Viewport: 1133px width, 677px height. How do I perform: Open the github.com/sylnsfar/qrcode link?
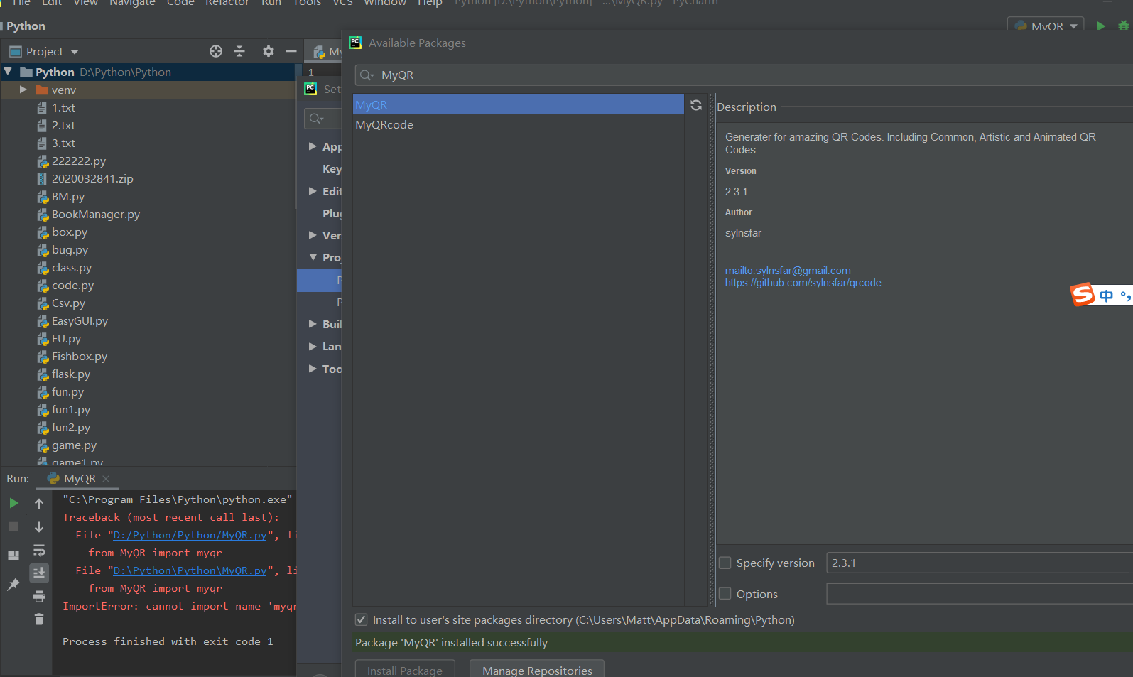pos(803,283)
